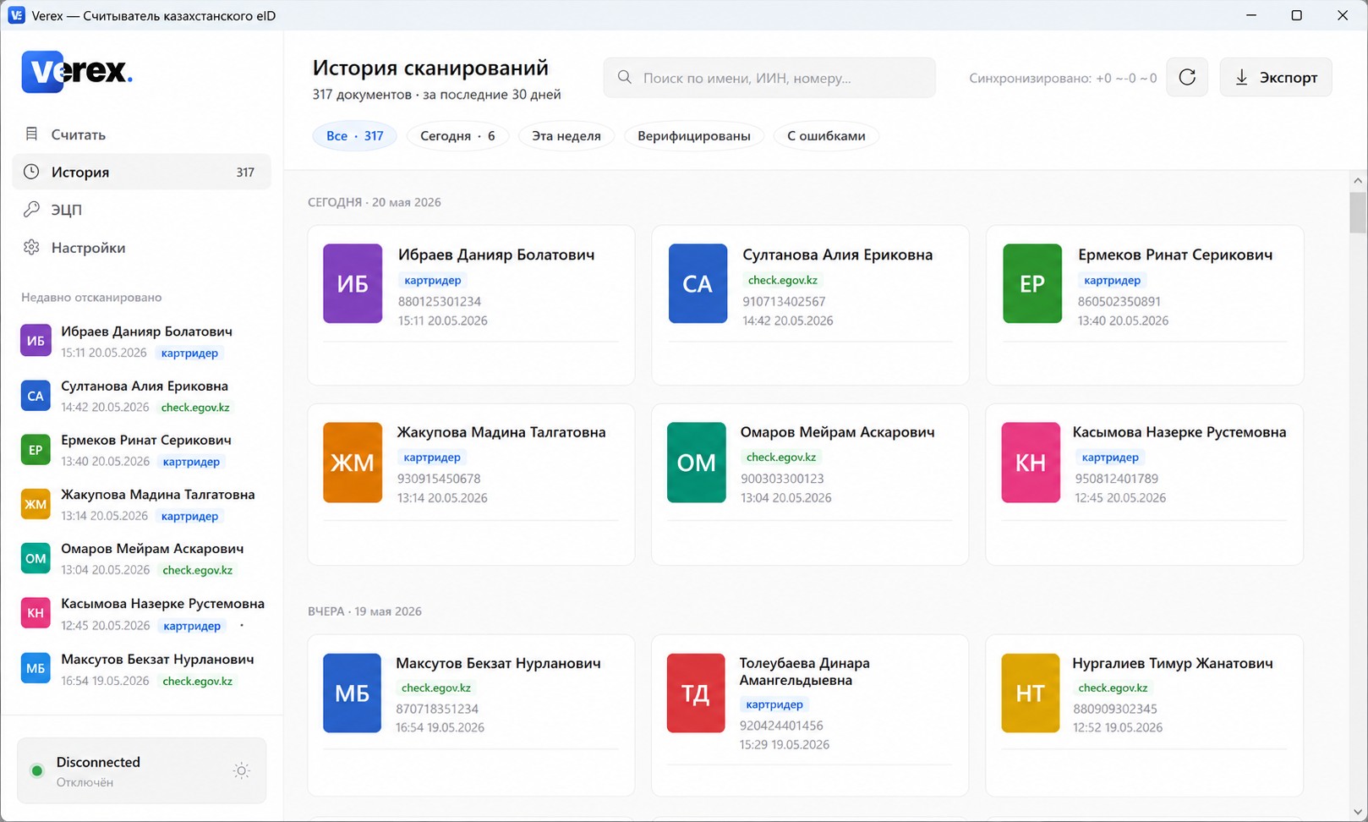The width and height of the screenshot is (1368, 822).
Task: Click the magnifier search icon
Action: [x=625, y=77]
